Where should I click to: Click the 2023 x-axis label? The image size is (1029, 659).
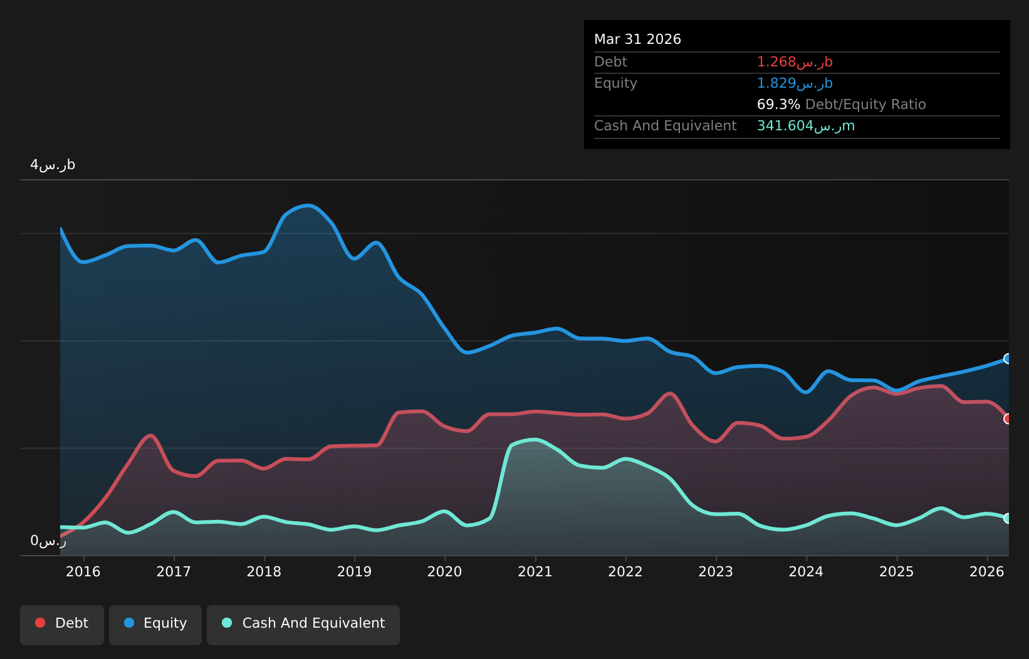click(x=716, y=571)
